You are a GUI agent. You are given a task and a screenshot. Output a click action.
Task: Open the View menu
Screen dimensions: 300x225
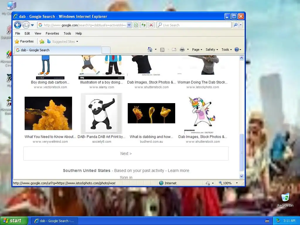pyautogui.click(x=38, y=33)
